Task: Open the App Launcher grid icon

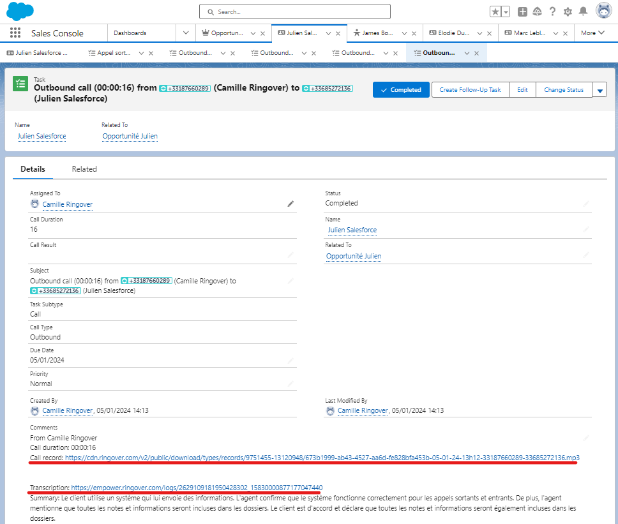Action: click(x=15, y=33)
